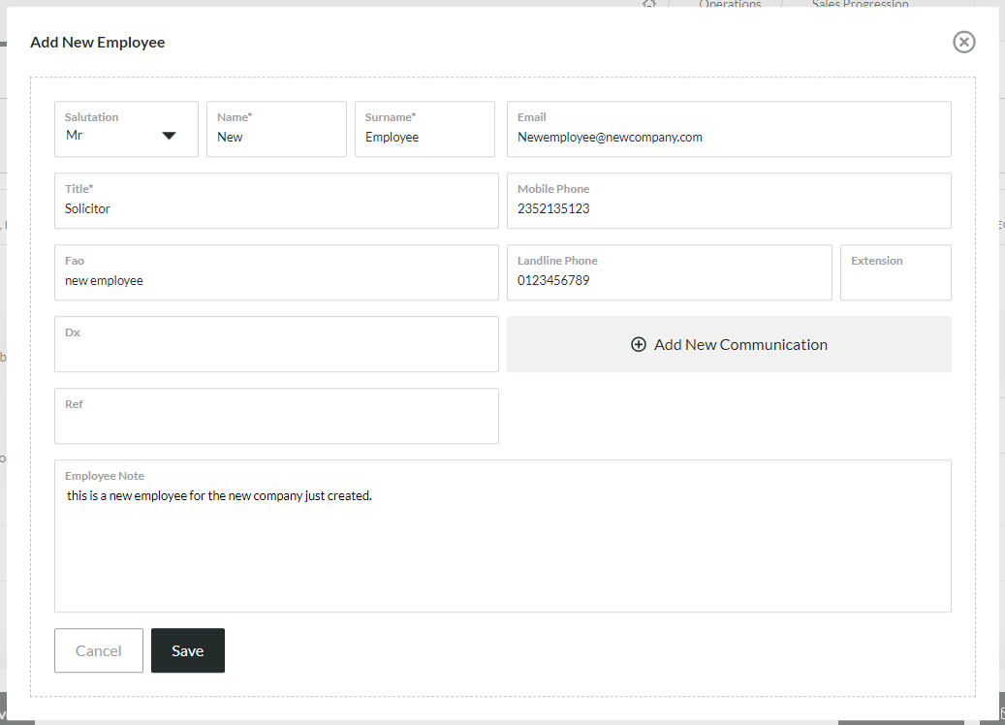Open Operations breadcrumb behind the dialog
Screen dimensions: 1005x725
730,4
